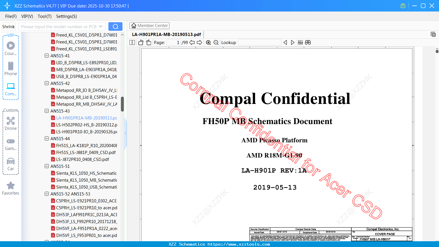Image resolution: width=439 pixels, height=247 pixels.
Task: Open the VIP(V) menu
Action: (x=27, y=16)
